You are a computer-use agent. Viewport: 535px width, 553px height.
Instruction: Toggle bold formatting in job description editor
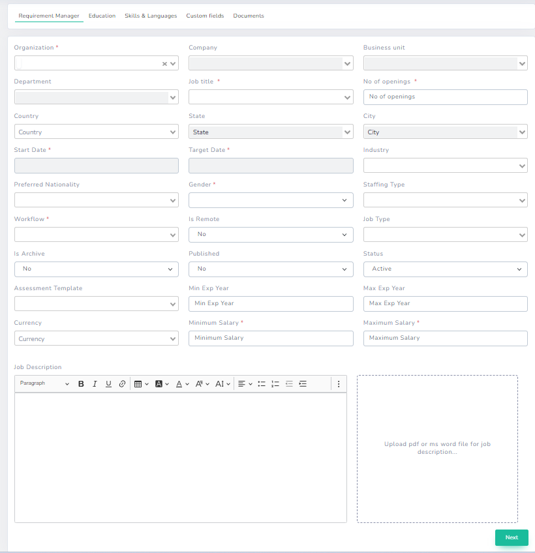tap(81, 383)
